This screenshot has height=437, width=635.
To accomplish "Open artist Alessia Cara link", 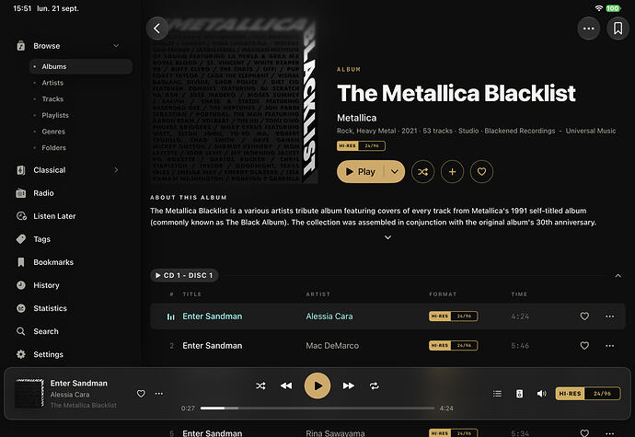I will pyautogui.click(x=329, y=316).
